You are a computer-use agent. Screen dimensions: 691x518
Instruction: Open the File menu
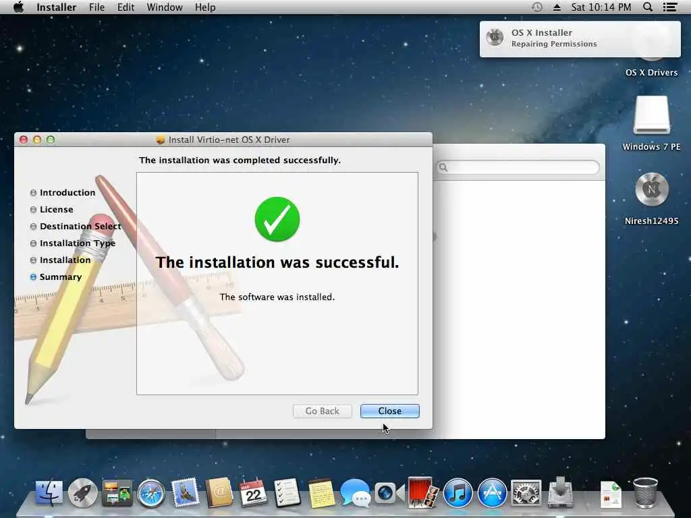click(96, 7)
